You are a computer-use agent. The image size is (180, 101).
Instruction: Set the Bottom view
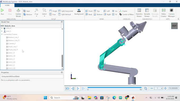[98, 15]
